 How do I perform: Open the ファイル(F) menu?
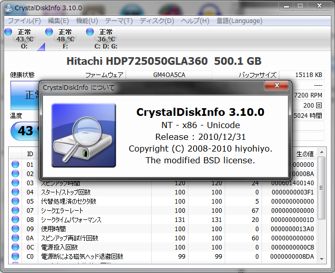[x=24, y=21]
